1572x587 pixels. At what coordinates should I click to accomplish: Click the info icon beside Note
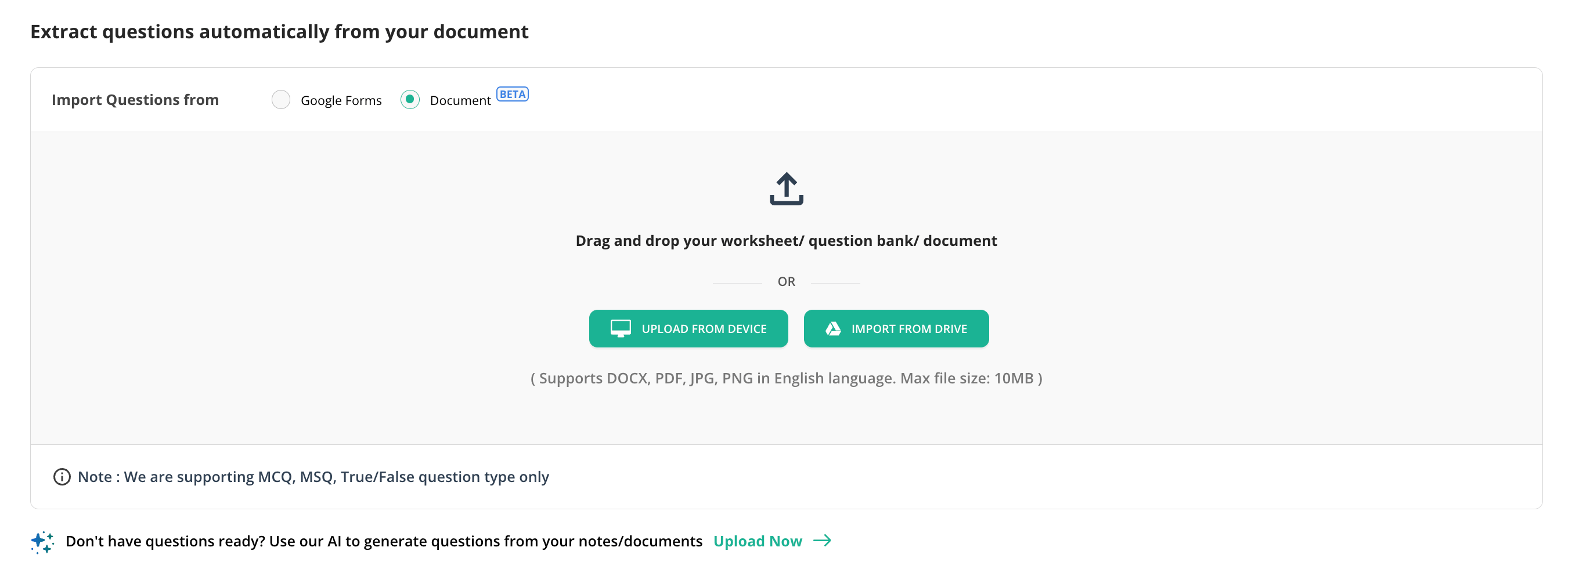(x=62, y=477)
